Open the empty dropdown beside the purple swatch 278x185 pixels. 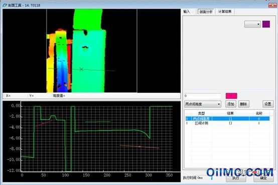coord(252,24)
